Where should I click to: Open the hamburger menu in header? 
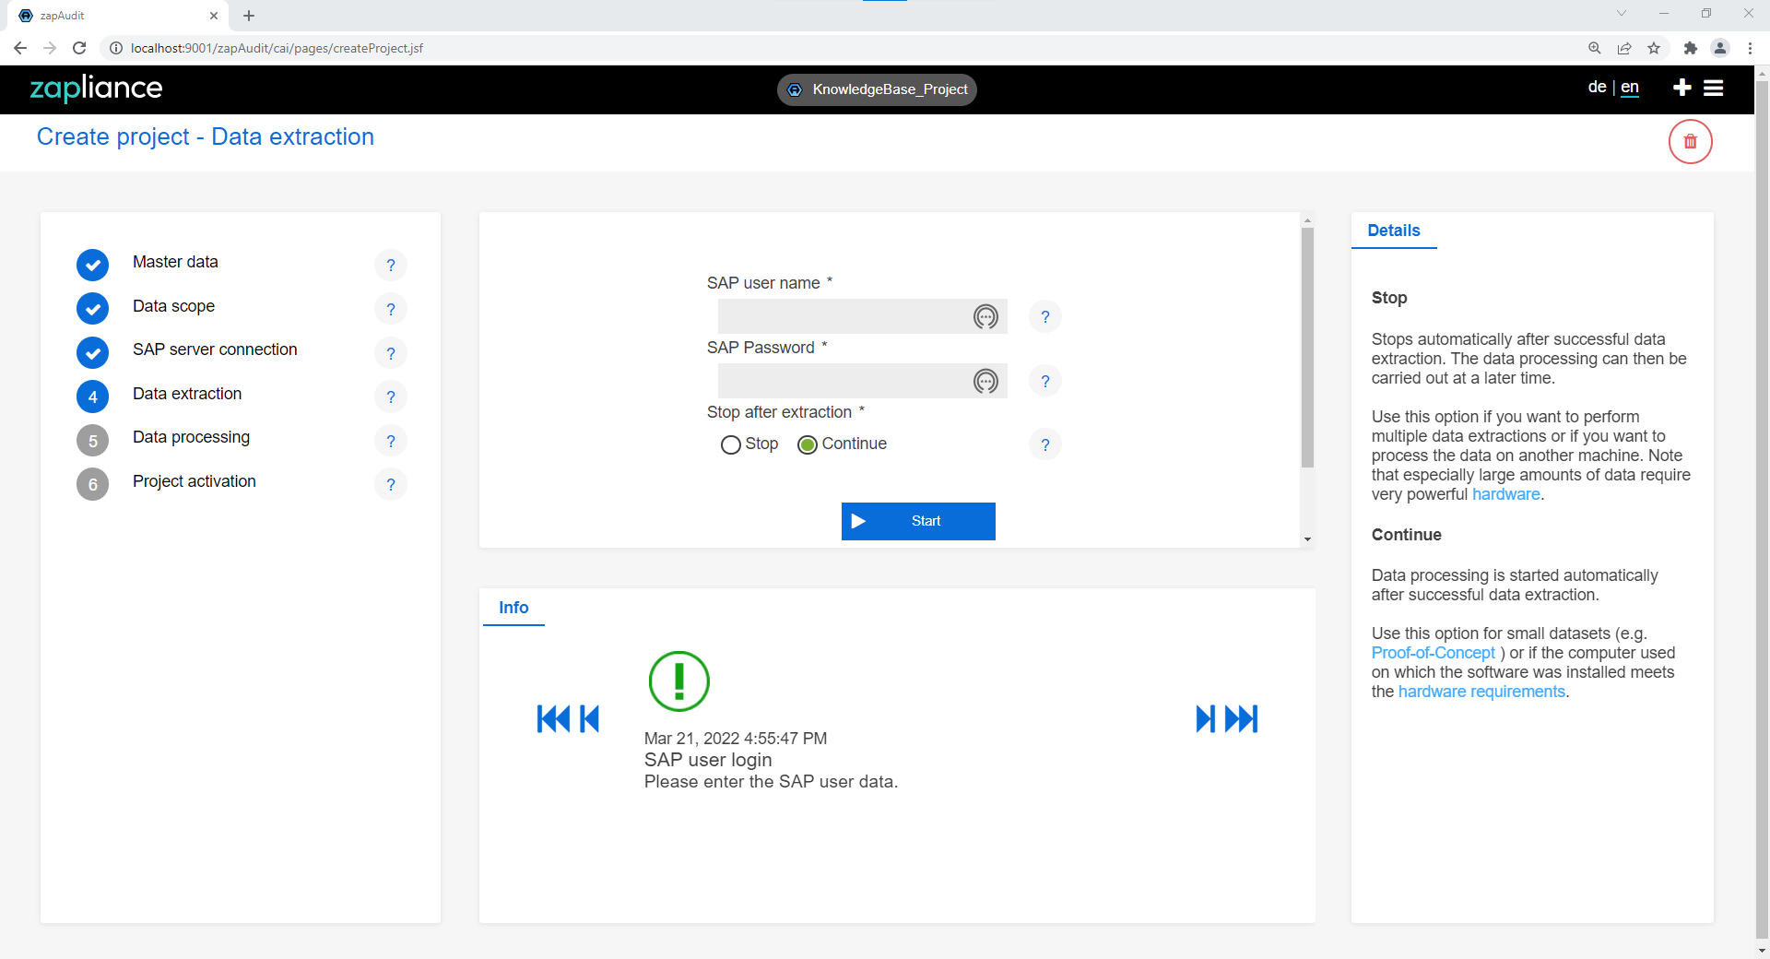coord(1714,88)
